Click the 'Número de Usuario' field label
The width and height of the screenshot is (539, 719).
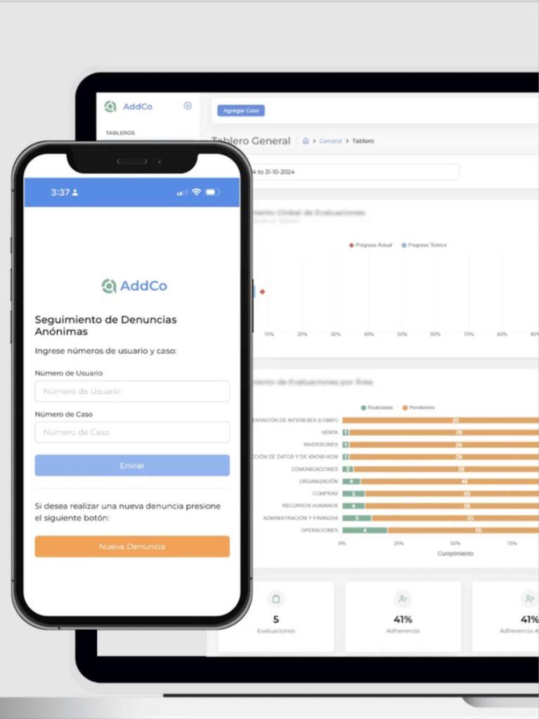[x=69, y=374]
